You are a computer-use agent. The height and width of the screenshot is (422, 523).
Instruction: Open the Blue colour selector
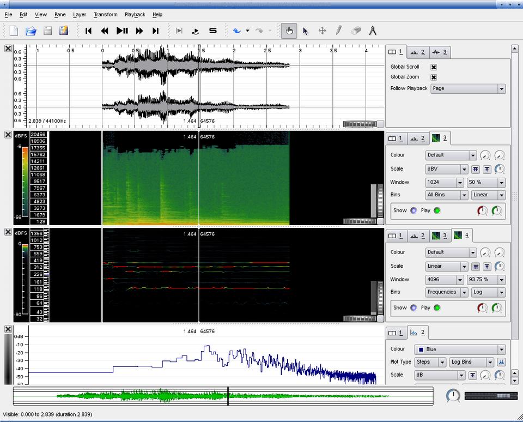click(460, 349)
